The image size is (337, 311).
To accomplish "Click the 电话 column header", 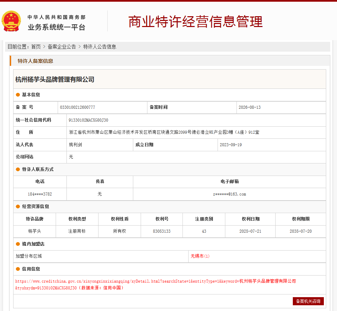I will point(40,182).
